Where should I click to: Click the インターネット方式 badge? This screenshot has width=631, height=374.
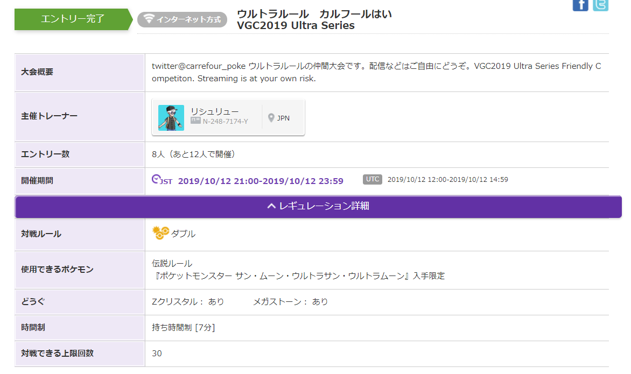point(183,19)
